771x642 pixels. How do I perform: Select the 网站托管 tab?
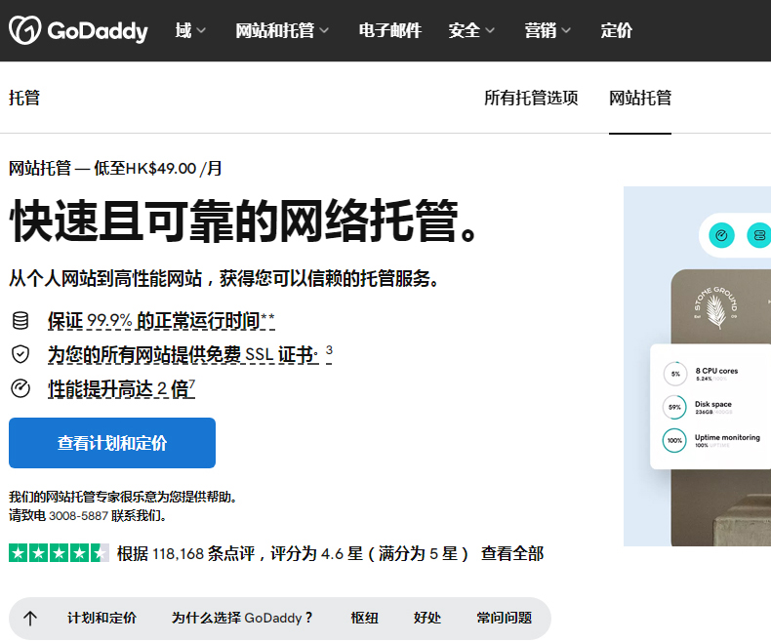[640, 98]
